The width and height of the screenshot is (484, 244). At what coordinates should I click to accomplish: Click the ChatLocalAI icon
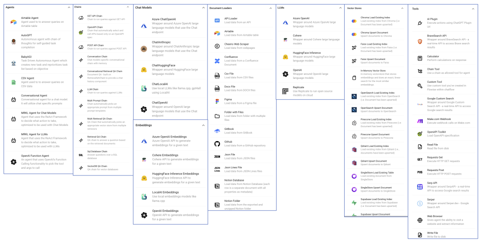click(144, 88)
